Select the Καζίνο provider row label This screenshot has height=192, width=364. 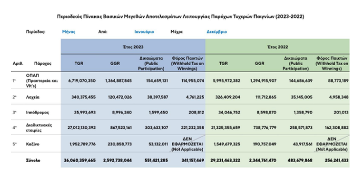click(x=33, y=144)
